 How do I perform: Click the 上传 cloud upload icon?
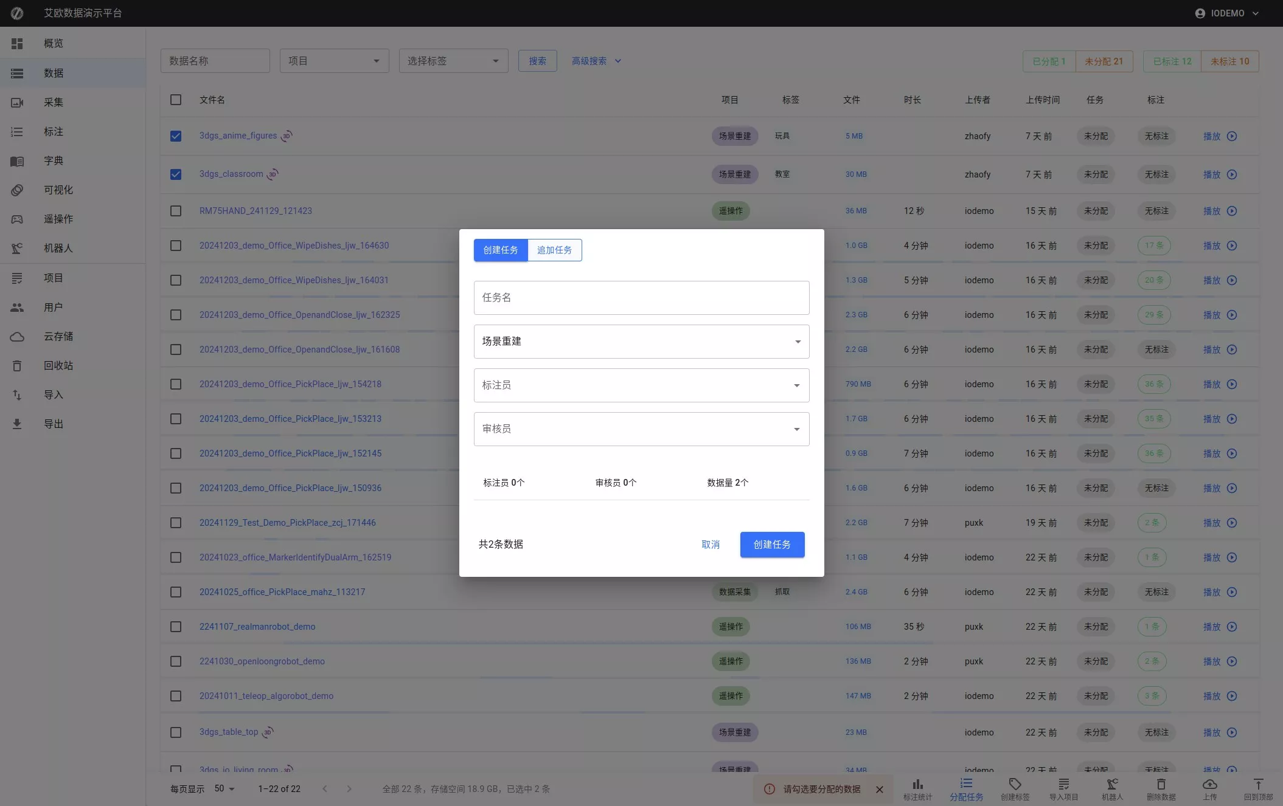click(x=1209, y=784)
